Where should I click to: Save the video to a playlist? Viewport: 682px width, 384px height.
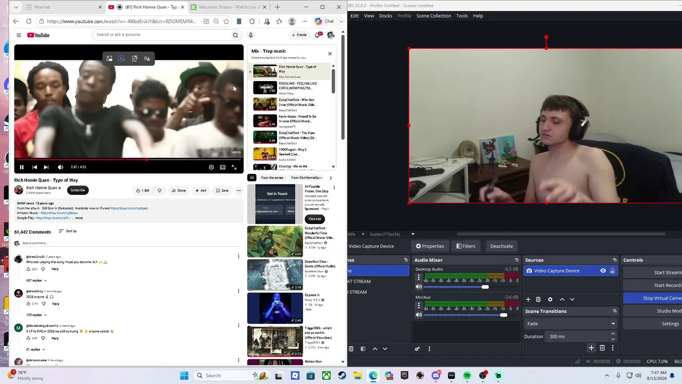[x=222, y=190]
